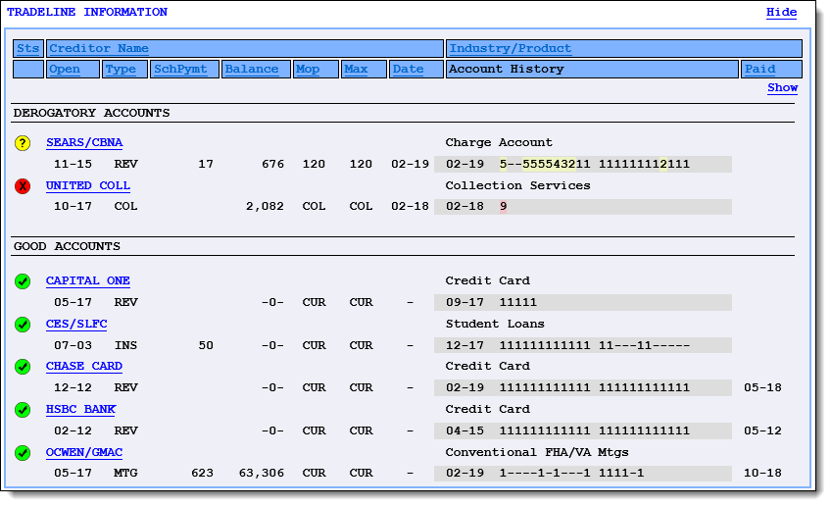Click the green check icon beside HSBC BANK
Image resolution: width=831 pixels, height=506 pixels.
coord(23,410)
